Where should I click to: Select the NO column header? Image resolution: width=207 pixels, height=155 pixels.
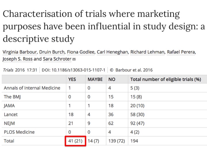pyautogui.click(x=112, y=79)
